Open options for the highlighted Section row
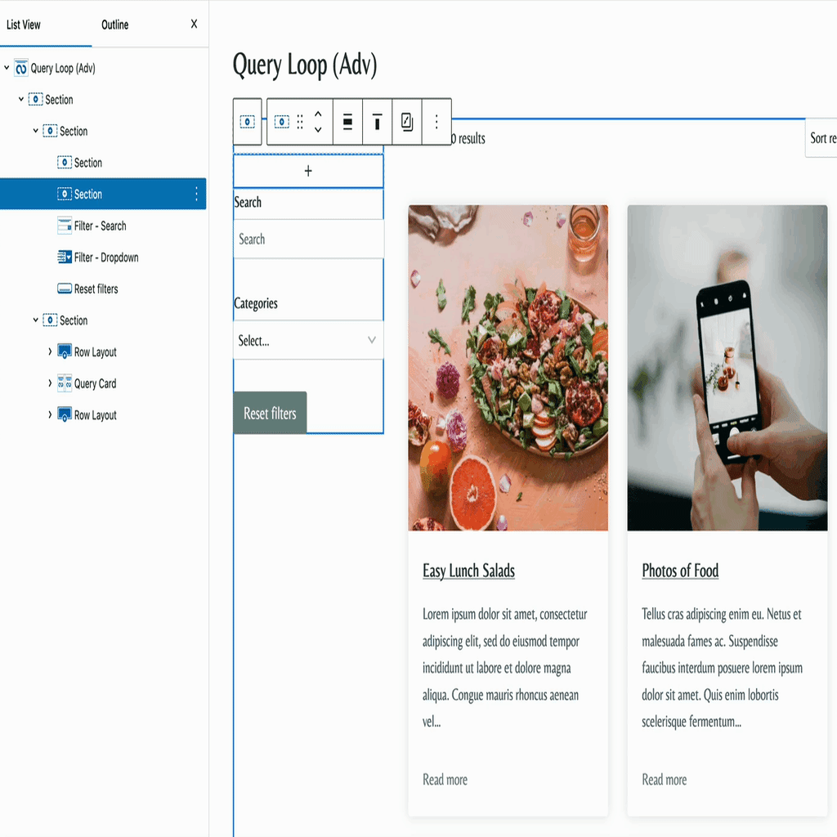Image resolution: width=837 pixels, height=837 pixels. point(196,194)
